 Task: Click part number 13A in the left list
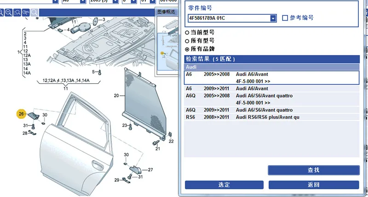(27, 64)
